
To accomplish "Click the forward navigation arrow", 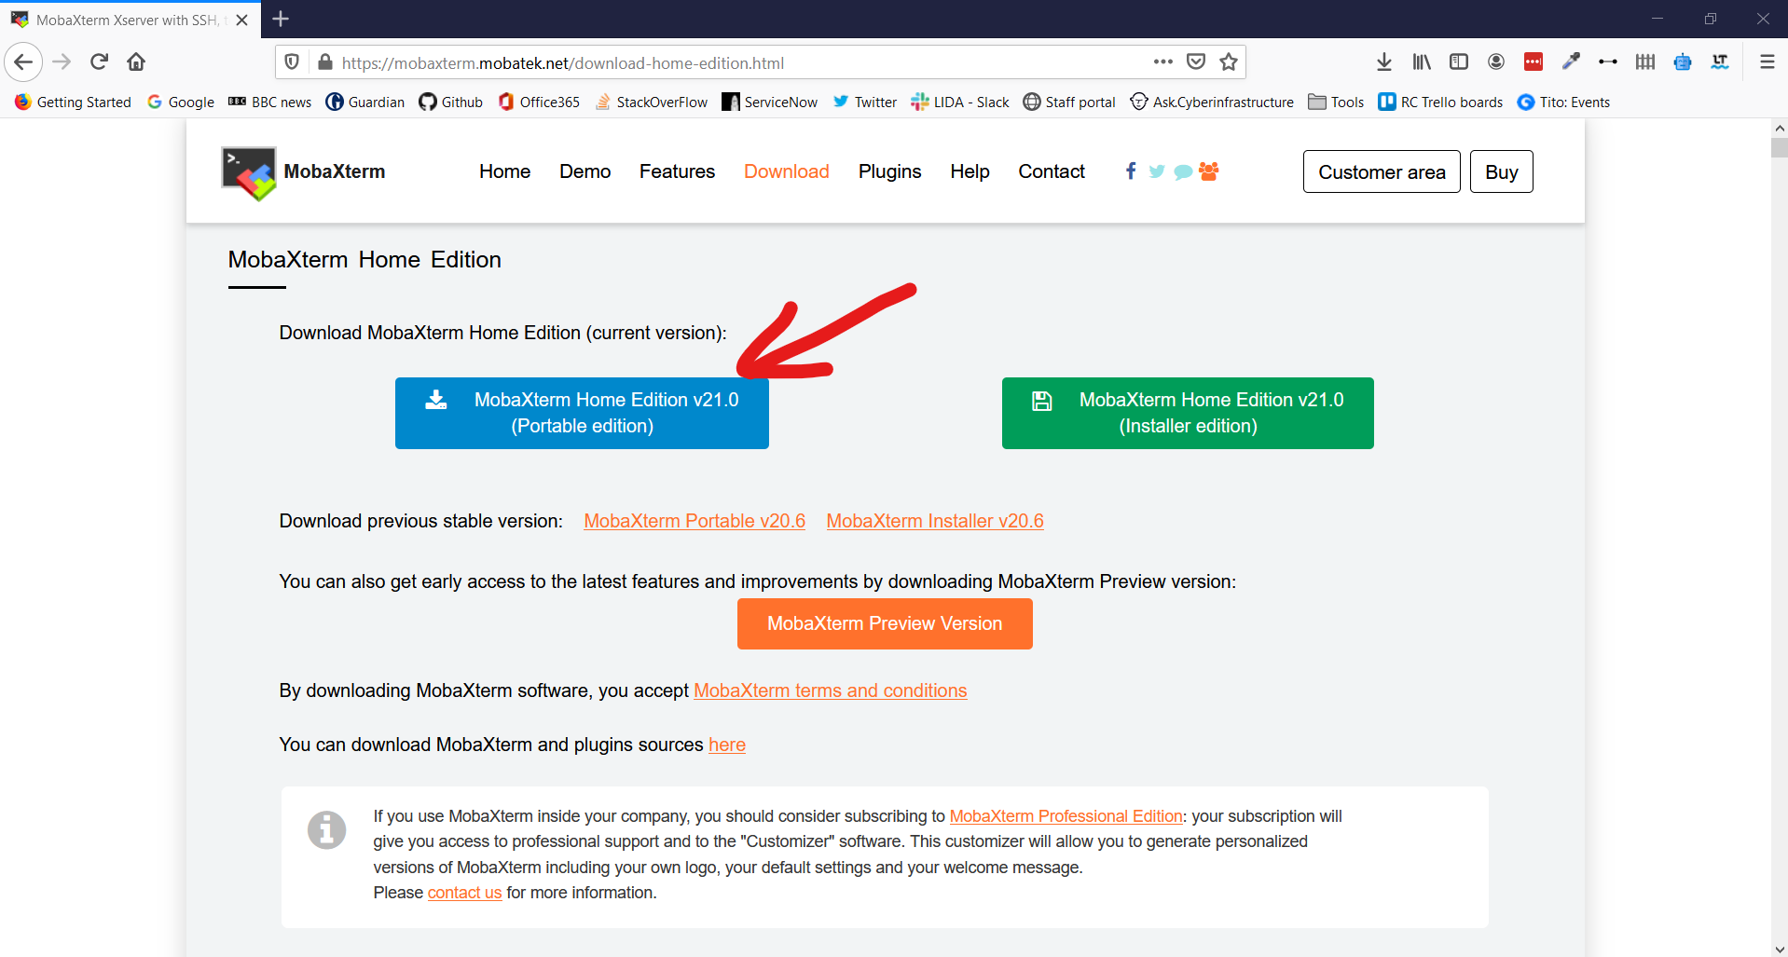I will coord(62,62).
